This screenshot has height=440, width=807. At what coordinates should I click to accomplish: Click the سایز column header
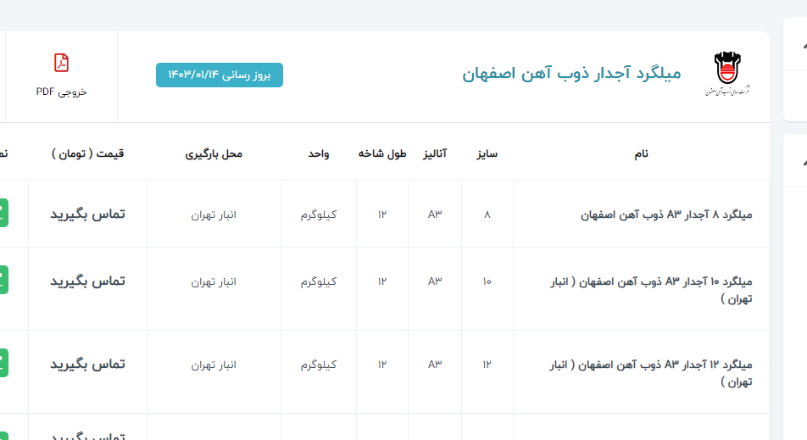(486, 153)
